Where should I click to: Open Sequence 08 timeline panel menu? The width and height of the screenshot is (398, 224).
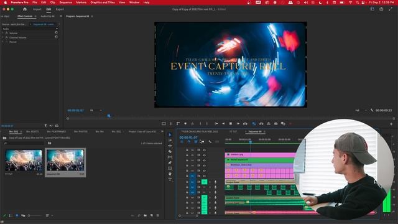click(x=264, y=131)
